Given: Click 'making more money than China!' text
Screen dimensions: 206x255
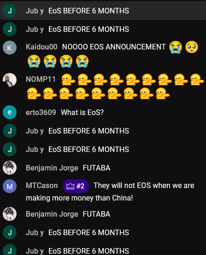Looking at the screenshot, I should 79,198.
